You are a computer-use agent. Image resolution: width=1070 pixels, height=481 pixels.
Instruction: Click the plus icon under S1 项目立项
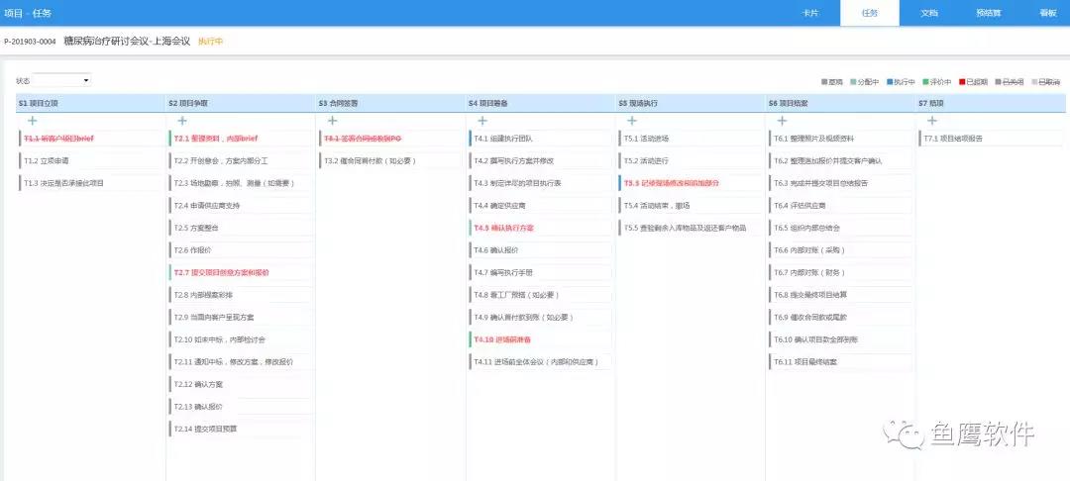click(33, 120)
